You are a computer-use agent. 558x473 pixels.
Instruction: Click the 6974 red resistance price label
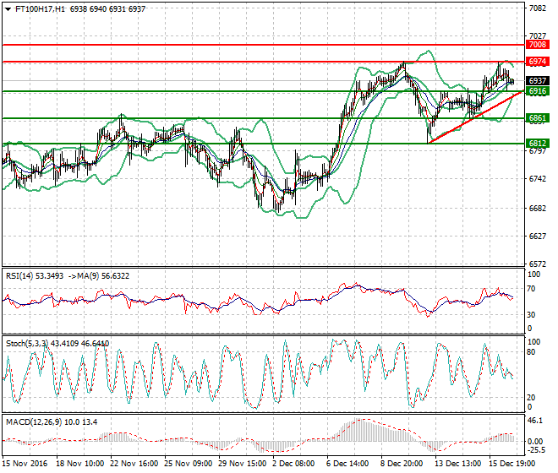(x=538, y=62)
